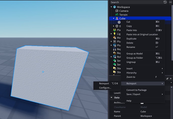Choose Ungroup from the menu
This screenshot has height=119, width=173.
pyautogui.click(x=143, y=62)
